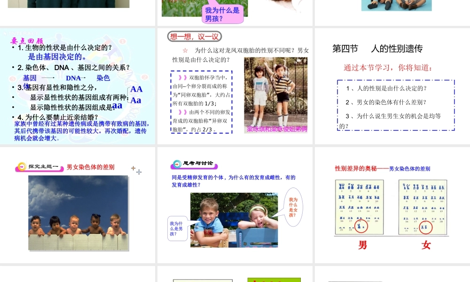Viewport: 470px width, 282px height.
Task: Click the female karyotype chart
Action: (423, 207)
